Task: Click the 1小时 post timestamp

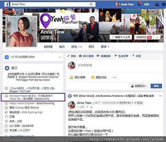Action: pyautogui.click(x=80, y=107)
